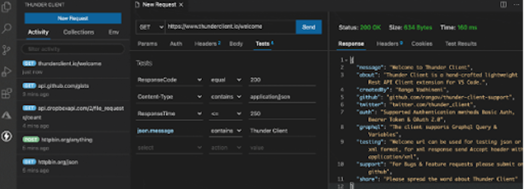
Task: Open the Cookies tab
Action: coord(422,44)
